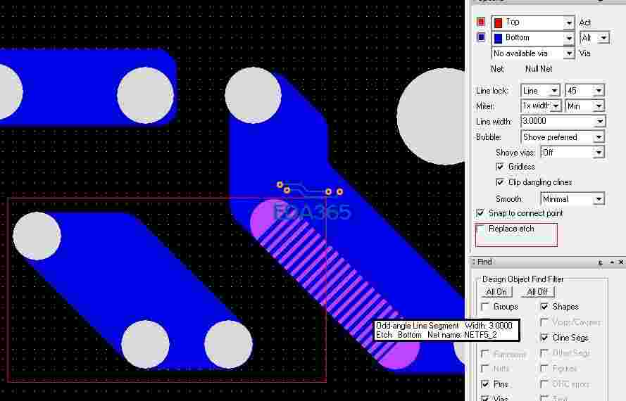Toggle Snap to connect point checkbox

(x=480, y=213)
